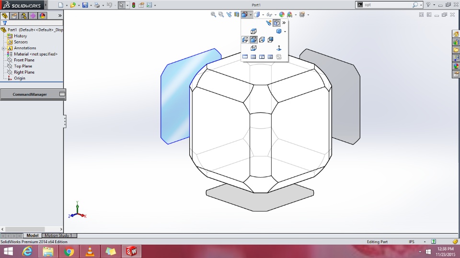Switch to the Model tab
This screenshot has height=258, width=460.
tap(32, 236)
